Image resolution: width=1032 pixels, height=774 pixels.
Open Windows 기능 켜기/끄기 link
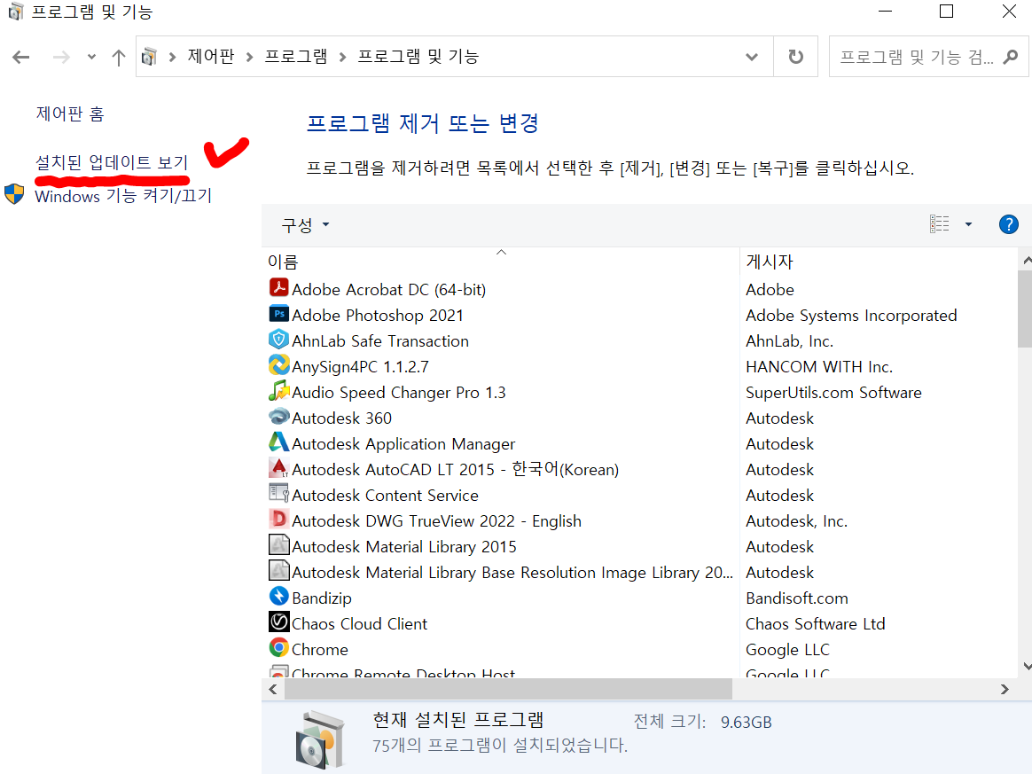(123, 195)
